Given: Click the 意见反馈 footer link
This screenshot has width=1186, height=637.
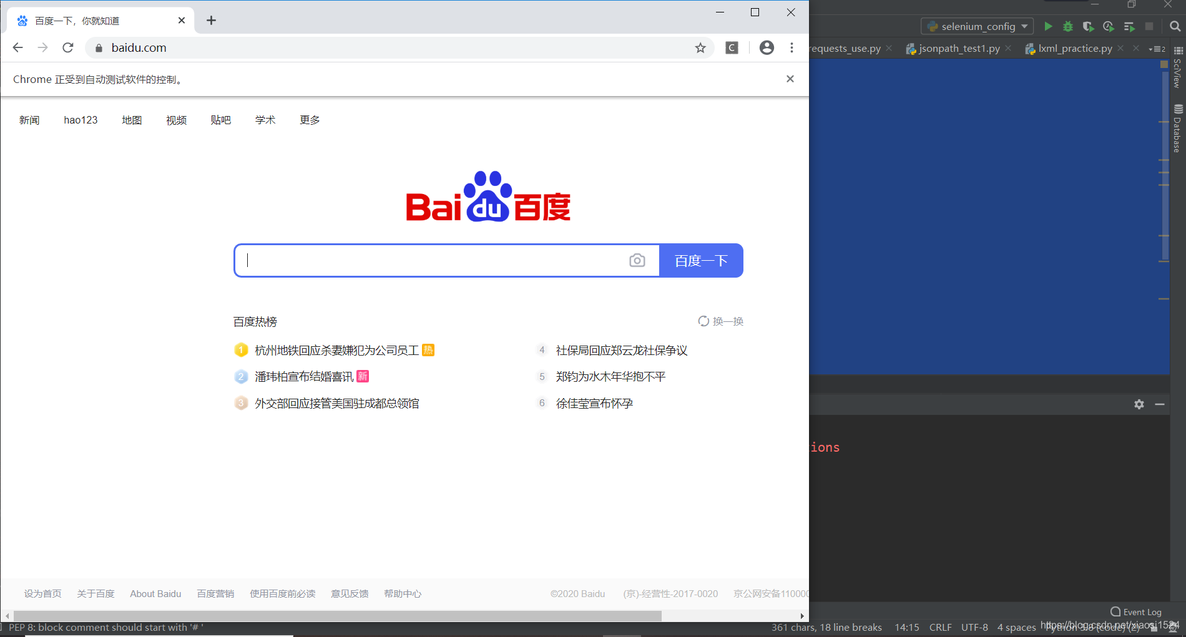Looking at the screenshot, I should coord(350,593).
